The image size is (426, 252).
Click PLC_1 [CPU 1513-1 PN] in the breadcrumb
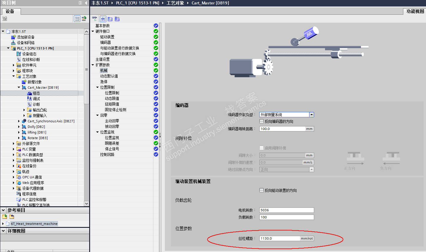137,3
